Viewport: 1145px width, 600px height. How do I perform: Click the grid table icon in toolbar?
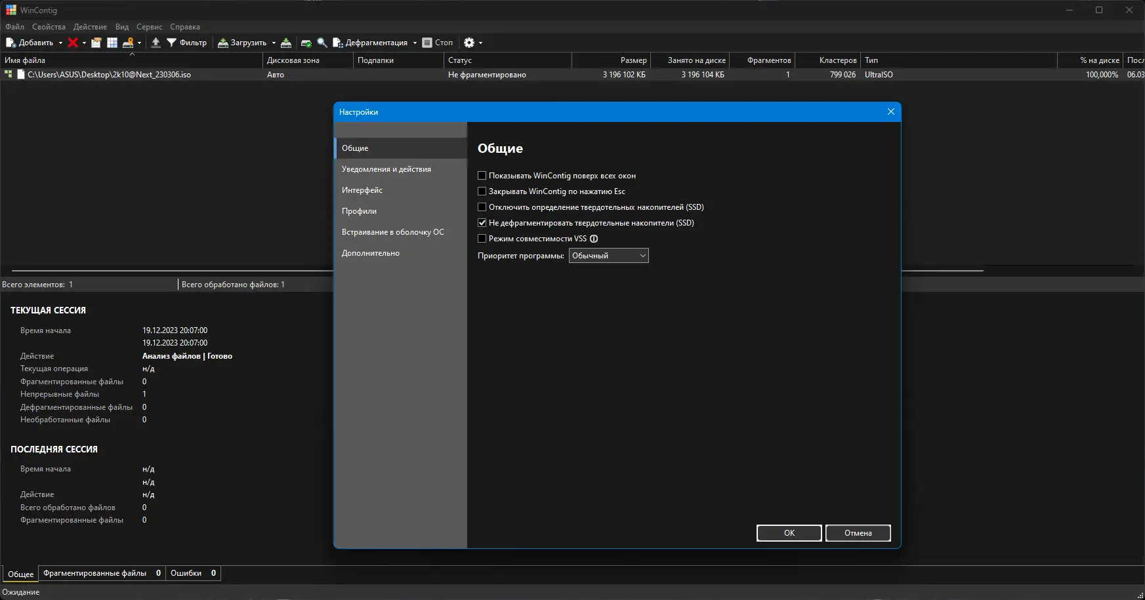pos(112,43)
